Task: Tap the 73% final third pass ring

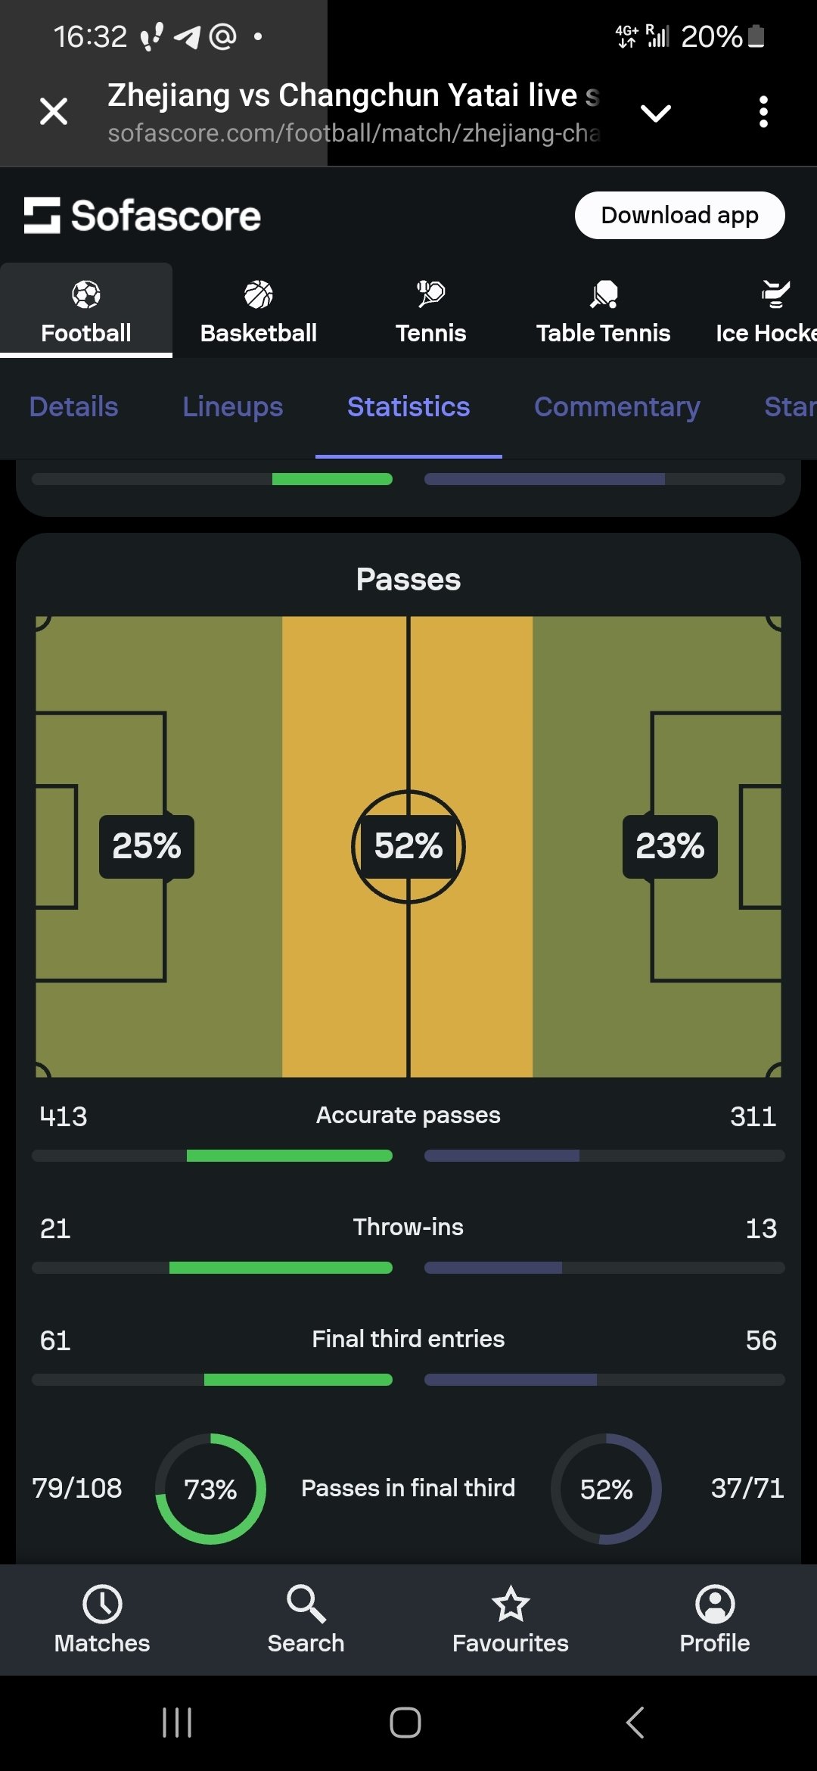Action: click(210, 1489)
